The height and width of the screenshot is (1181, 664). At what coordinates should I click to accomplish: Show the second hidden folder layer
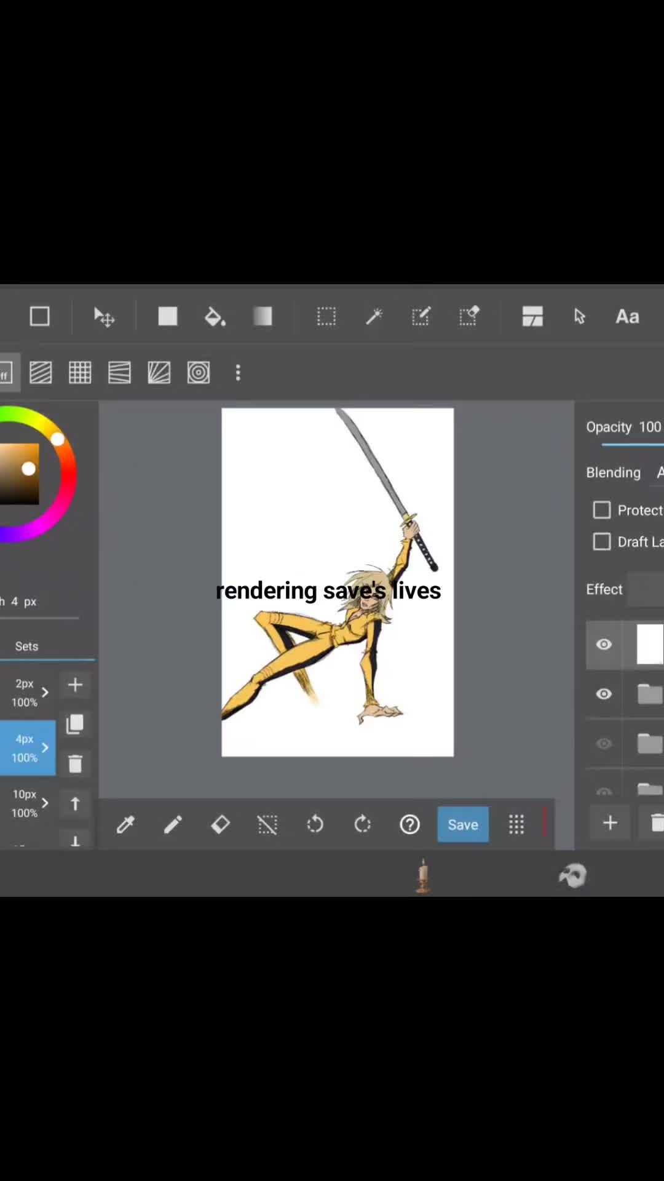click(604, 744)
